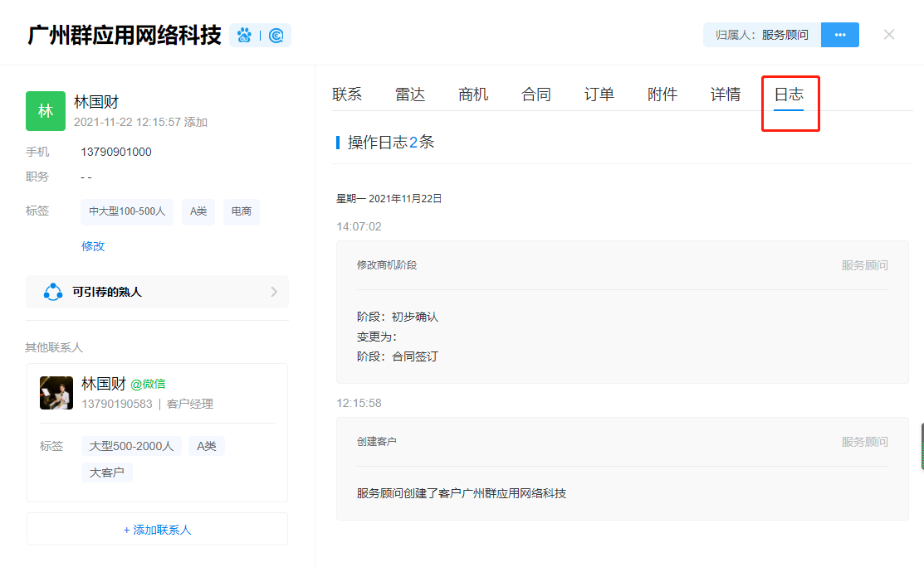Click the share icon in 可引荐的熟人
The width and height of the screenshot is (924, 567).
click(53, 292)
